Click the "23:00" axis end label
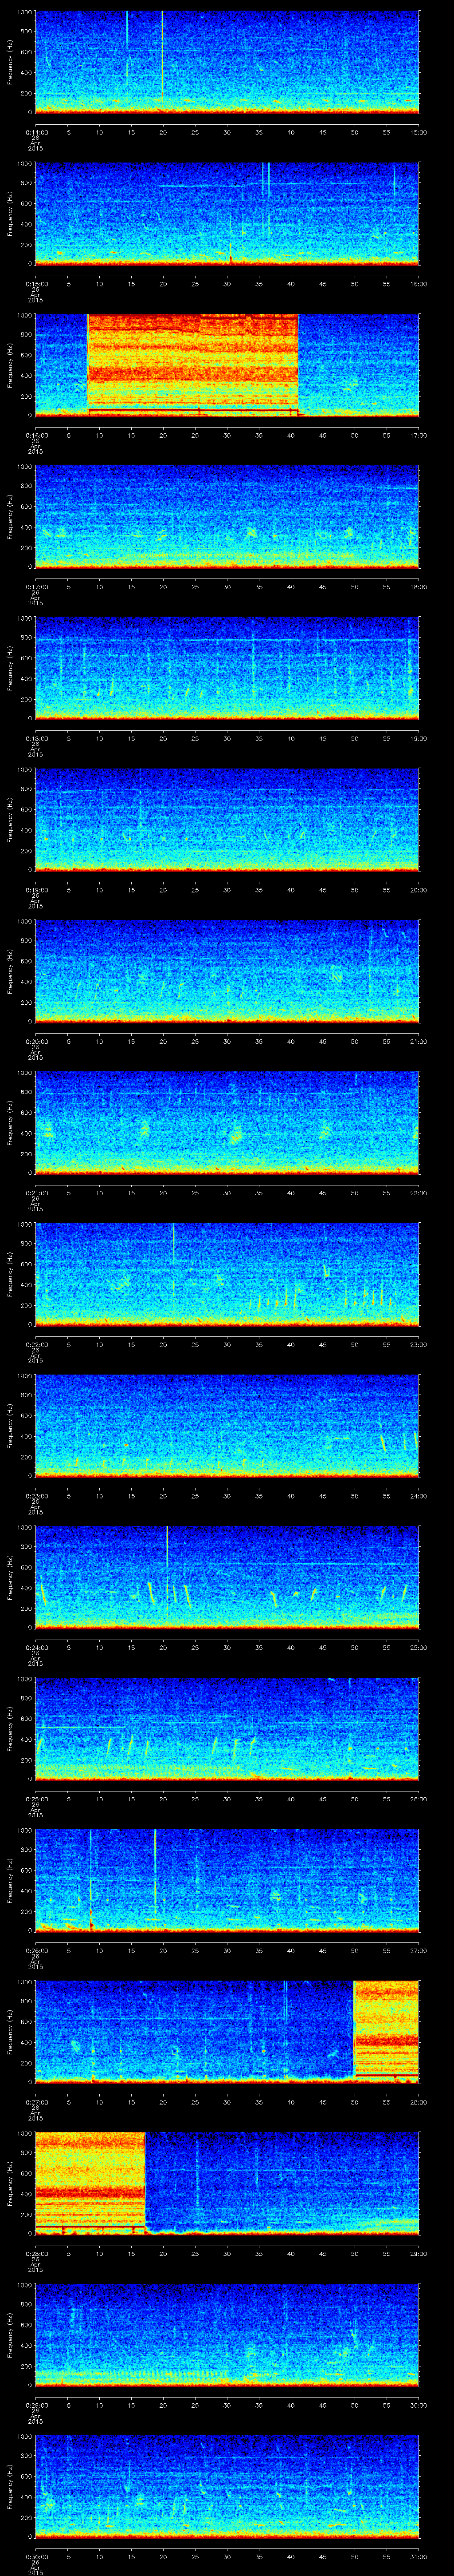The width and height of the screenshot is (454, 2576). point(419,1344)
